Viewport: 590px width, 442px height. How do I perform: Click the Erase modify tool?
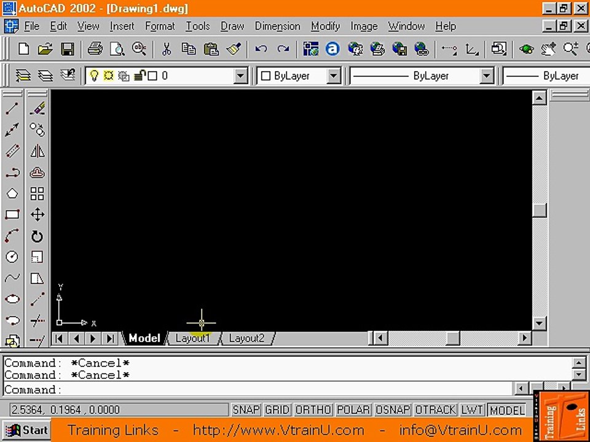(x=37, y=109)
